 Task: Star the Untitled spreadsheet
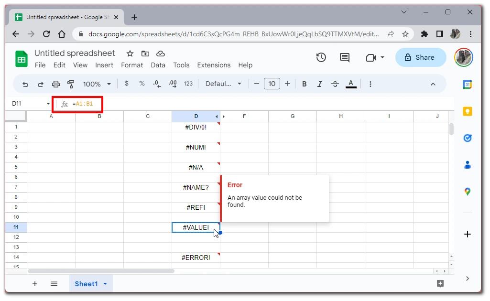click(x=130, y=54)
